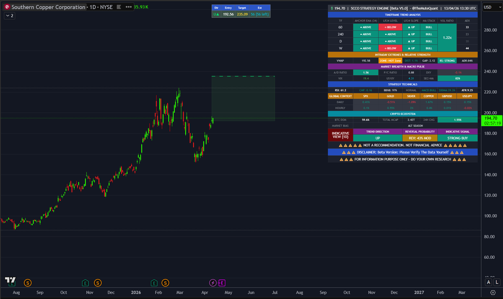
Task: Click the VWAP value 192.58
Action: tap(366, 61)
